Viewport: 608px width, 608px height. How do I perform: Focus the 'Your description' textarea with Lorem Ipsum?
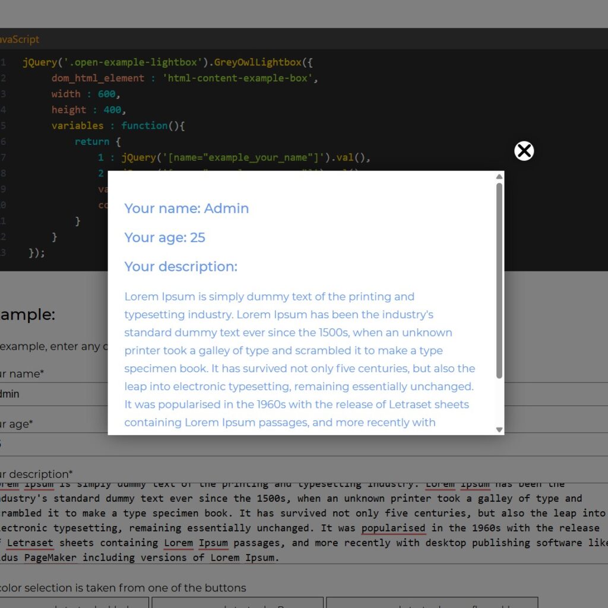coord(304,523)
